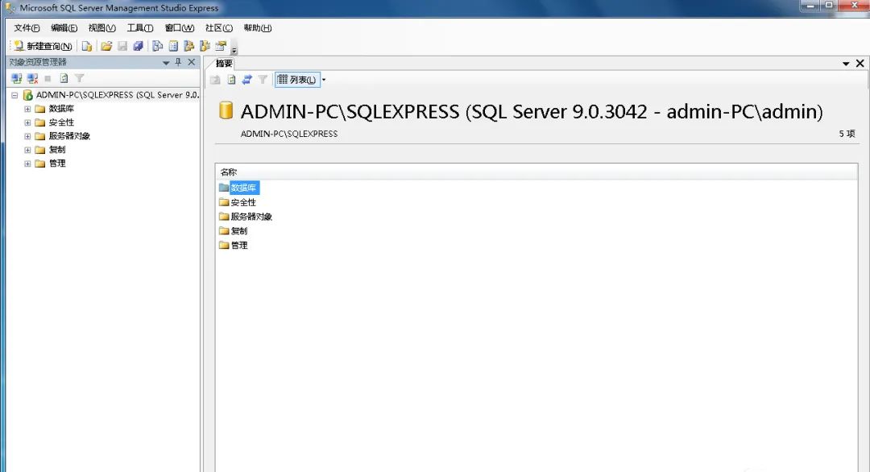Viewport: 870px width, 472px height.
Task: Click the Disconnect icon in Object Explorer
Action: point(33,78)
